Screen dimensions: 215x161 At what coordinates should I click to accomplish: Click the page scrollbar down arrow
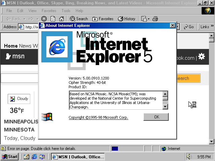211,142
